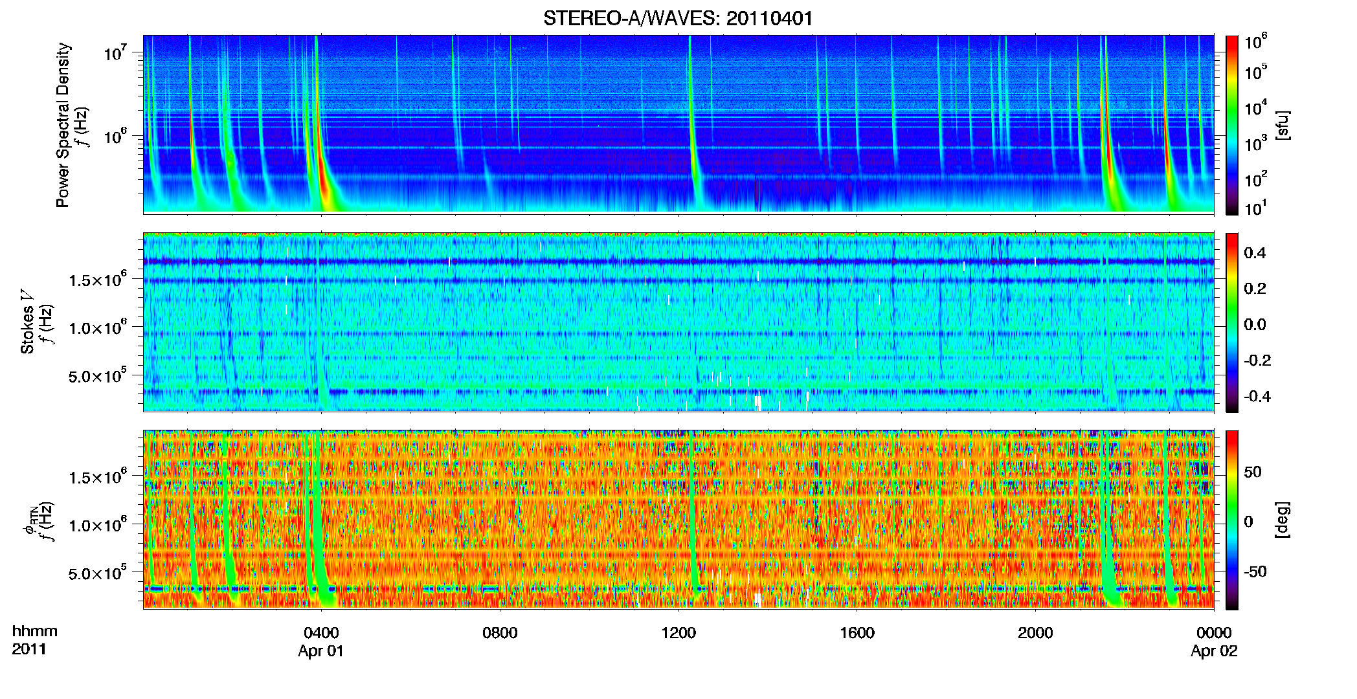Click the φRTN panel 1.5×10^6 tick label
This screenshot has width=1357, height=699.
(x=98, y=476)
